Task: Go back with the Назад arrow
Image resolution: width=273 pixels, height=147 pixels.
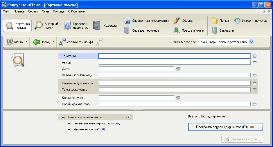Action: tap(42, 42)
